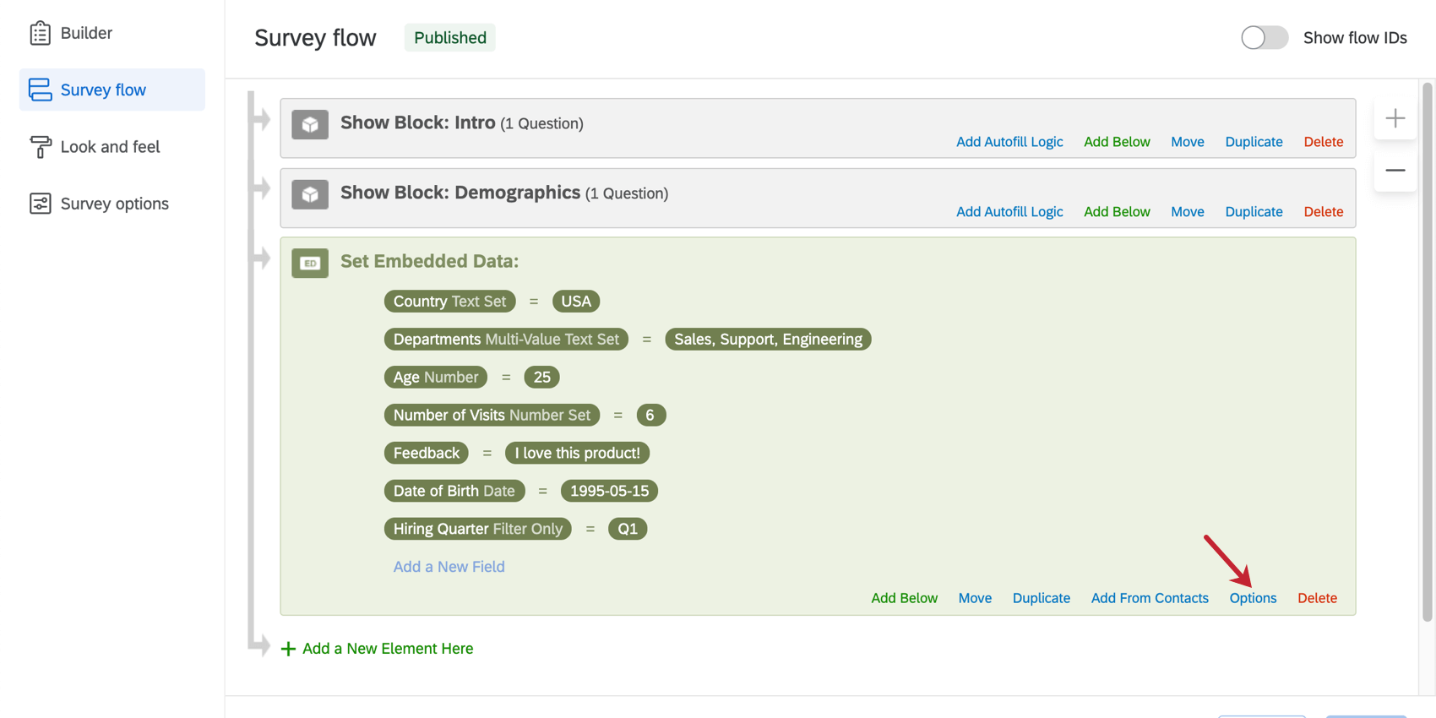Click the Set Embedded Data icon
This screenshot has height=718, width=1436.
click(x=310, y=263)
